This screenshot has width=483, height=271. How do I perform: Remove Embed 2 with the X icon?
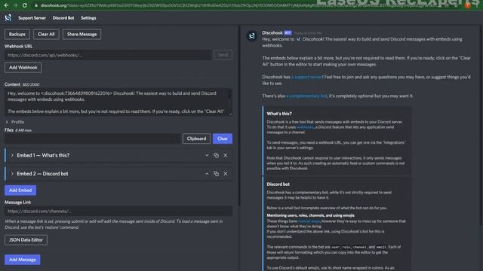click(226, 174)
